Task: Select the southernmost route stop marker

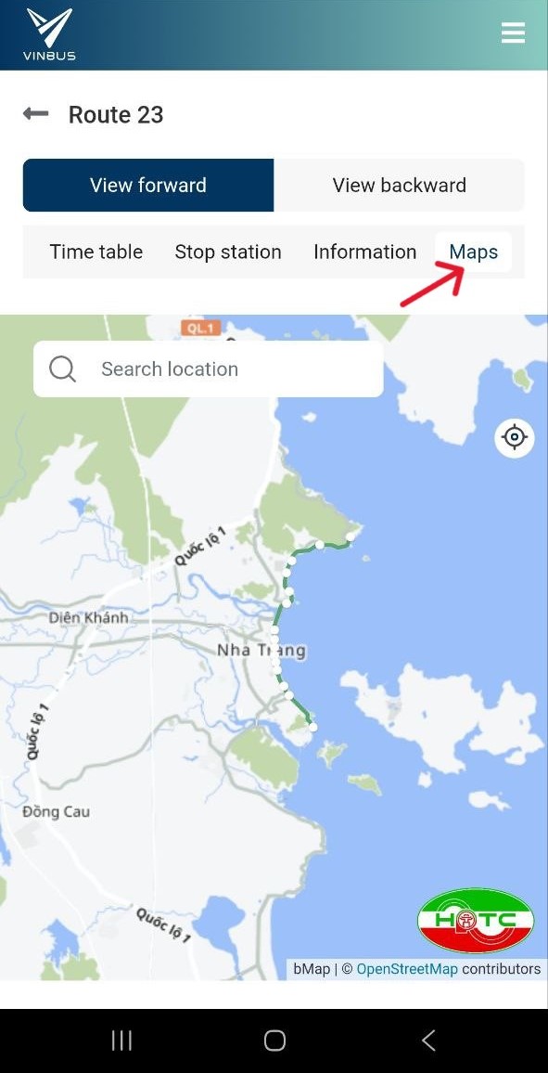Action: [313, 727]
